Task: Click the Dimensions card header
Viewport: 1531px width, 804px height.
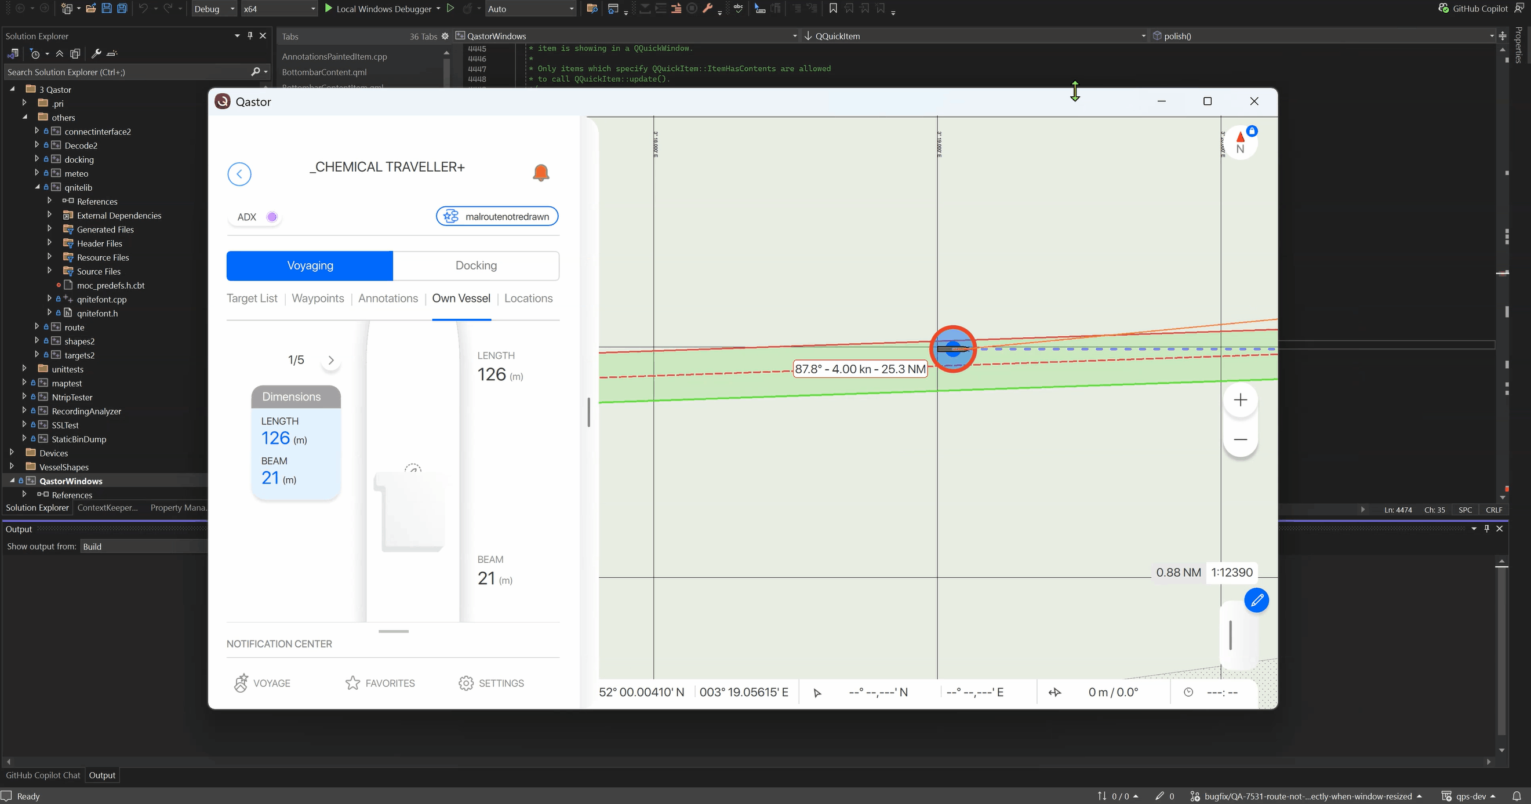Action: [296, 397]
